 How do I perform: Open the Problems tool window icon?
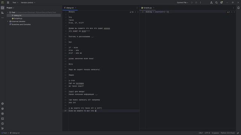coord(3,124)
